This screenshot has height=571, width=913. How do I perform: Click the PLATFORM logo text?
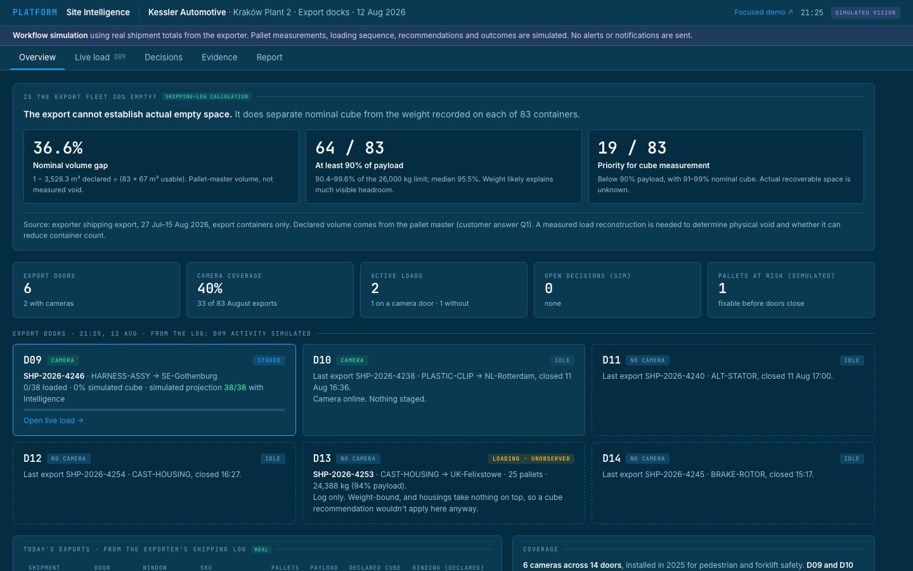[x=35, y=12]
